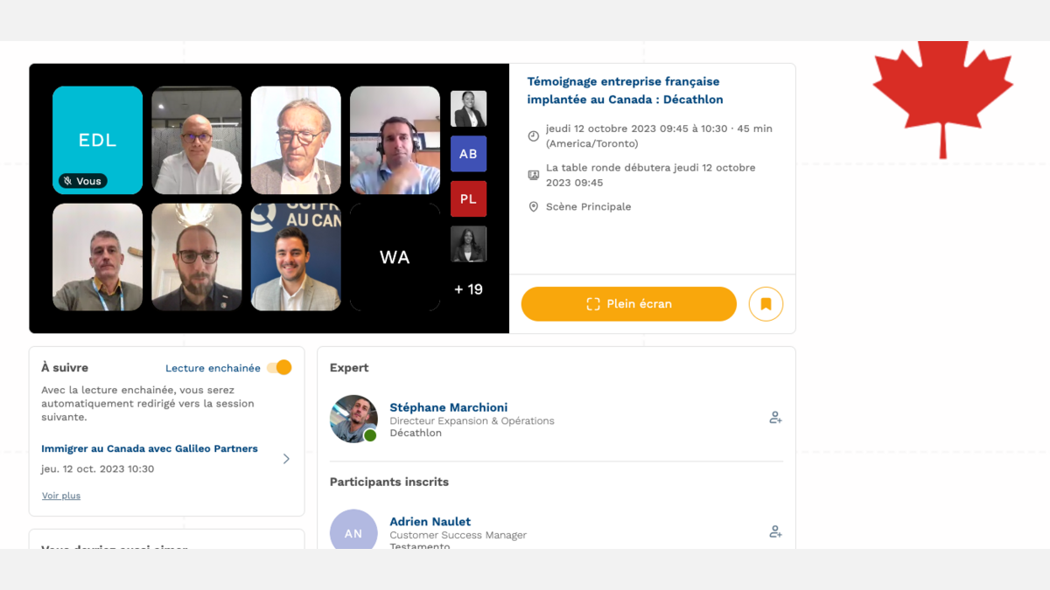
Task: Click the Plein écran button
Action: 628,304
